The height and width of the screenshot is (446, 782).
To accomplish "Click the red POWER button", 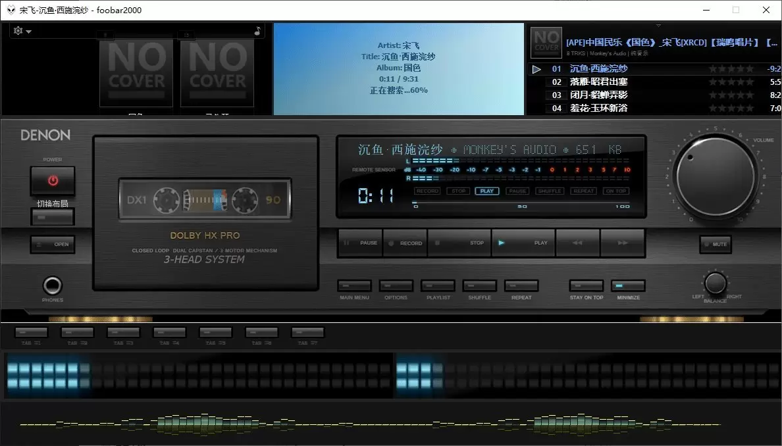I will tap(53, 180).
